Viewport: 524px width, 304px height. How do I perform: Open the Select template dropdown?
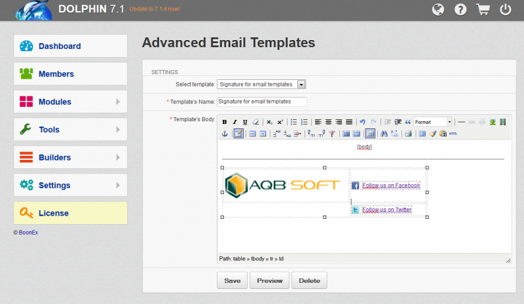tap(261, 85)
